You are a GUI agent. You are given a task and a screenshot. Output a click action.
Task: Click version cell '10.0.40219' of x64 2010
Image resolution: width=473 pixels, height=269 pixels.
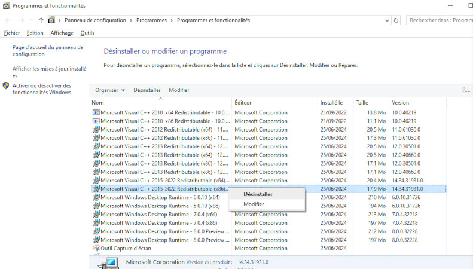[404, 112]
